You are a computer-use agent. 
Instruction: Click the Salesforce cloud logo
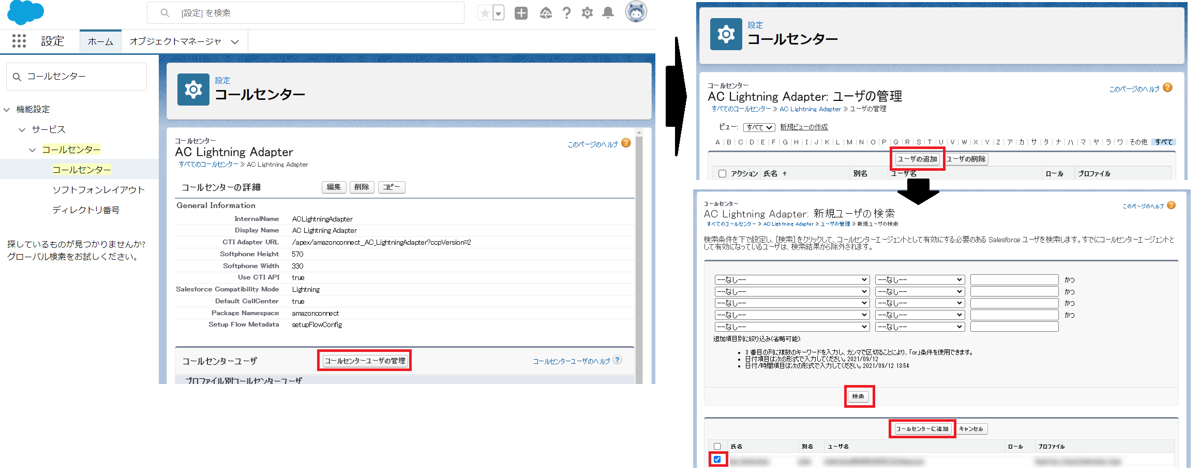[25, 11]
